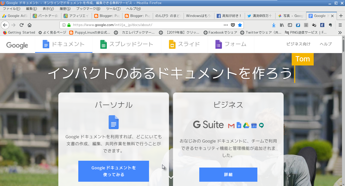The width and height of the screenshot is (345, 186).
Task: Click the Gmail icon beside G Suite
Action: [x=231, y=125]
